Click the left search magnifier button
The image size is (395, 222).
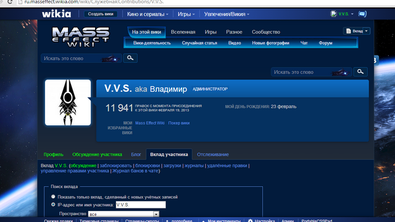130,58
